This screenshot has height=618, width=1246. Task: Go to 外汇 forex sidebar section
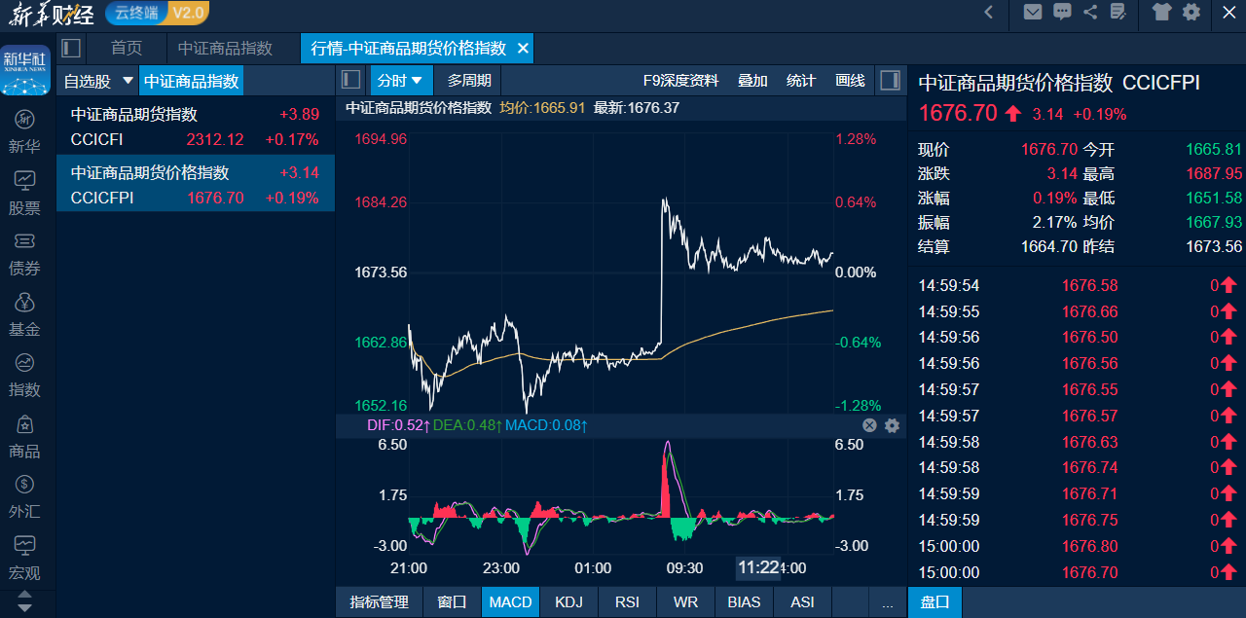coord(24,495)
